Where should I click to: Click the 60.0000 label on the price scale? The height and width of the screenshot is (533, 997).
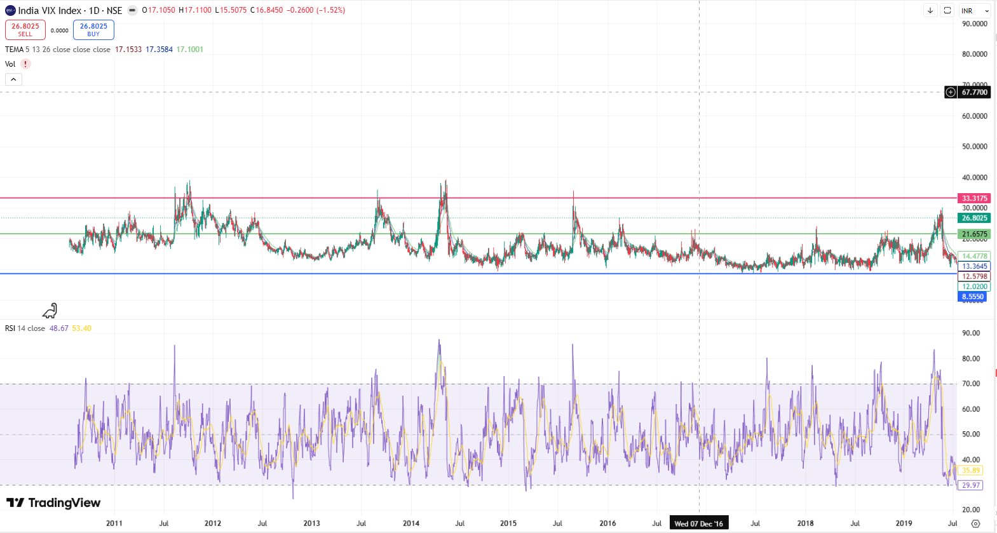[975, 116]
